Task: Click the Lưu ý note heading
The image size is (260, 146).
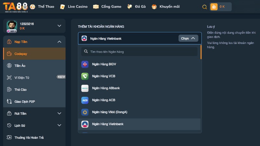Action: 211,27
